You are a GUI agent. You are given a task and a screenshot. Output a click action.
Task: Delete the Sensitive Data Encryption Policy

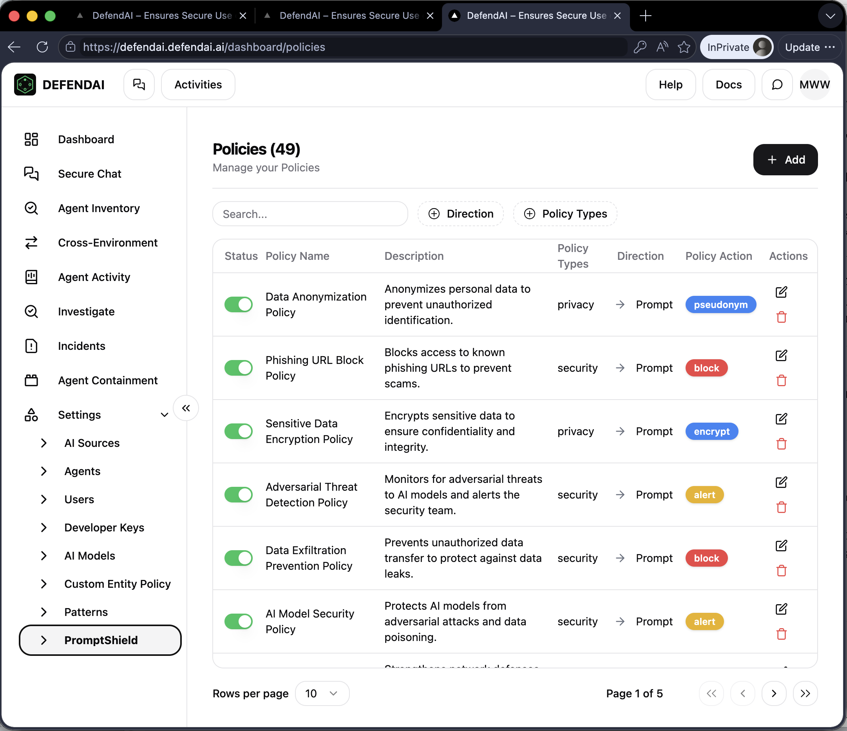coord(781,443)
